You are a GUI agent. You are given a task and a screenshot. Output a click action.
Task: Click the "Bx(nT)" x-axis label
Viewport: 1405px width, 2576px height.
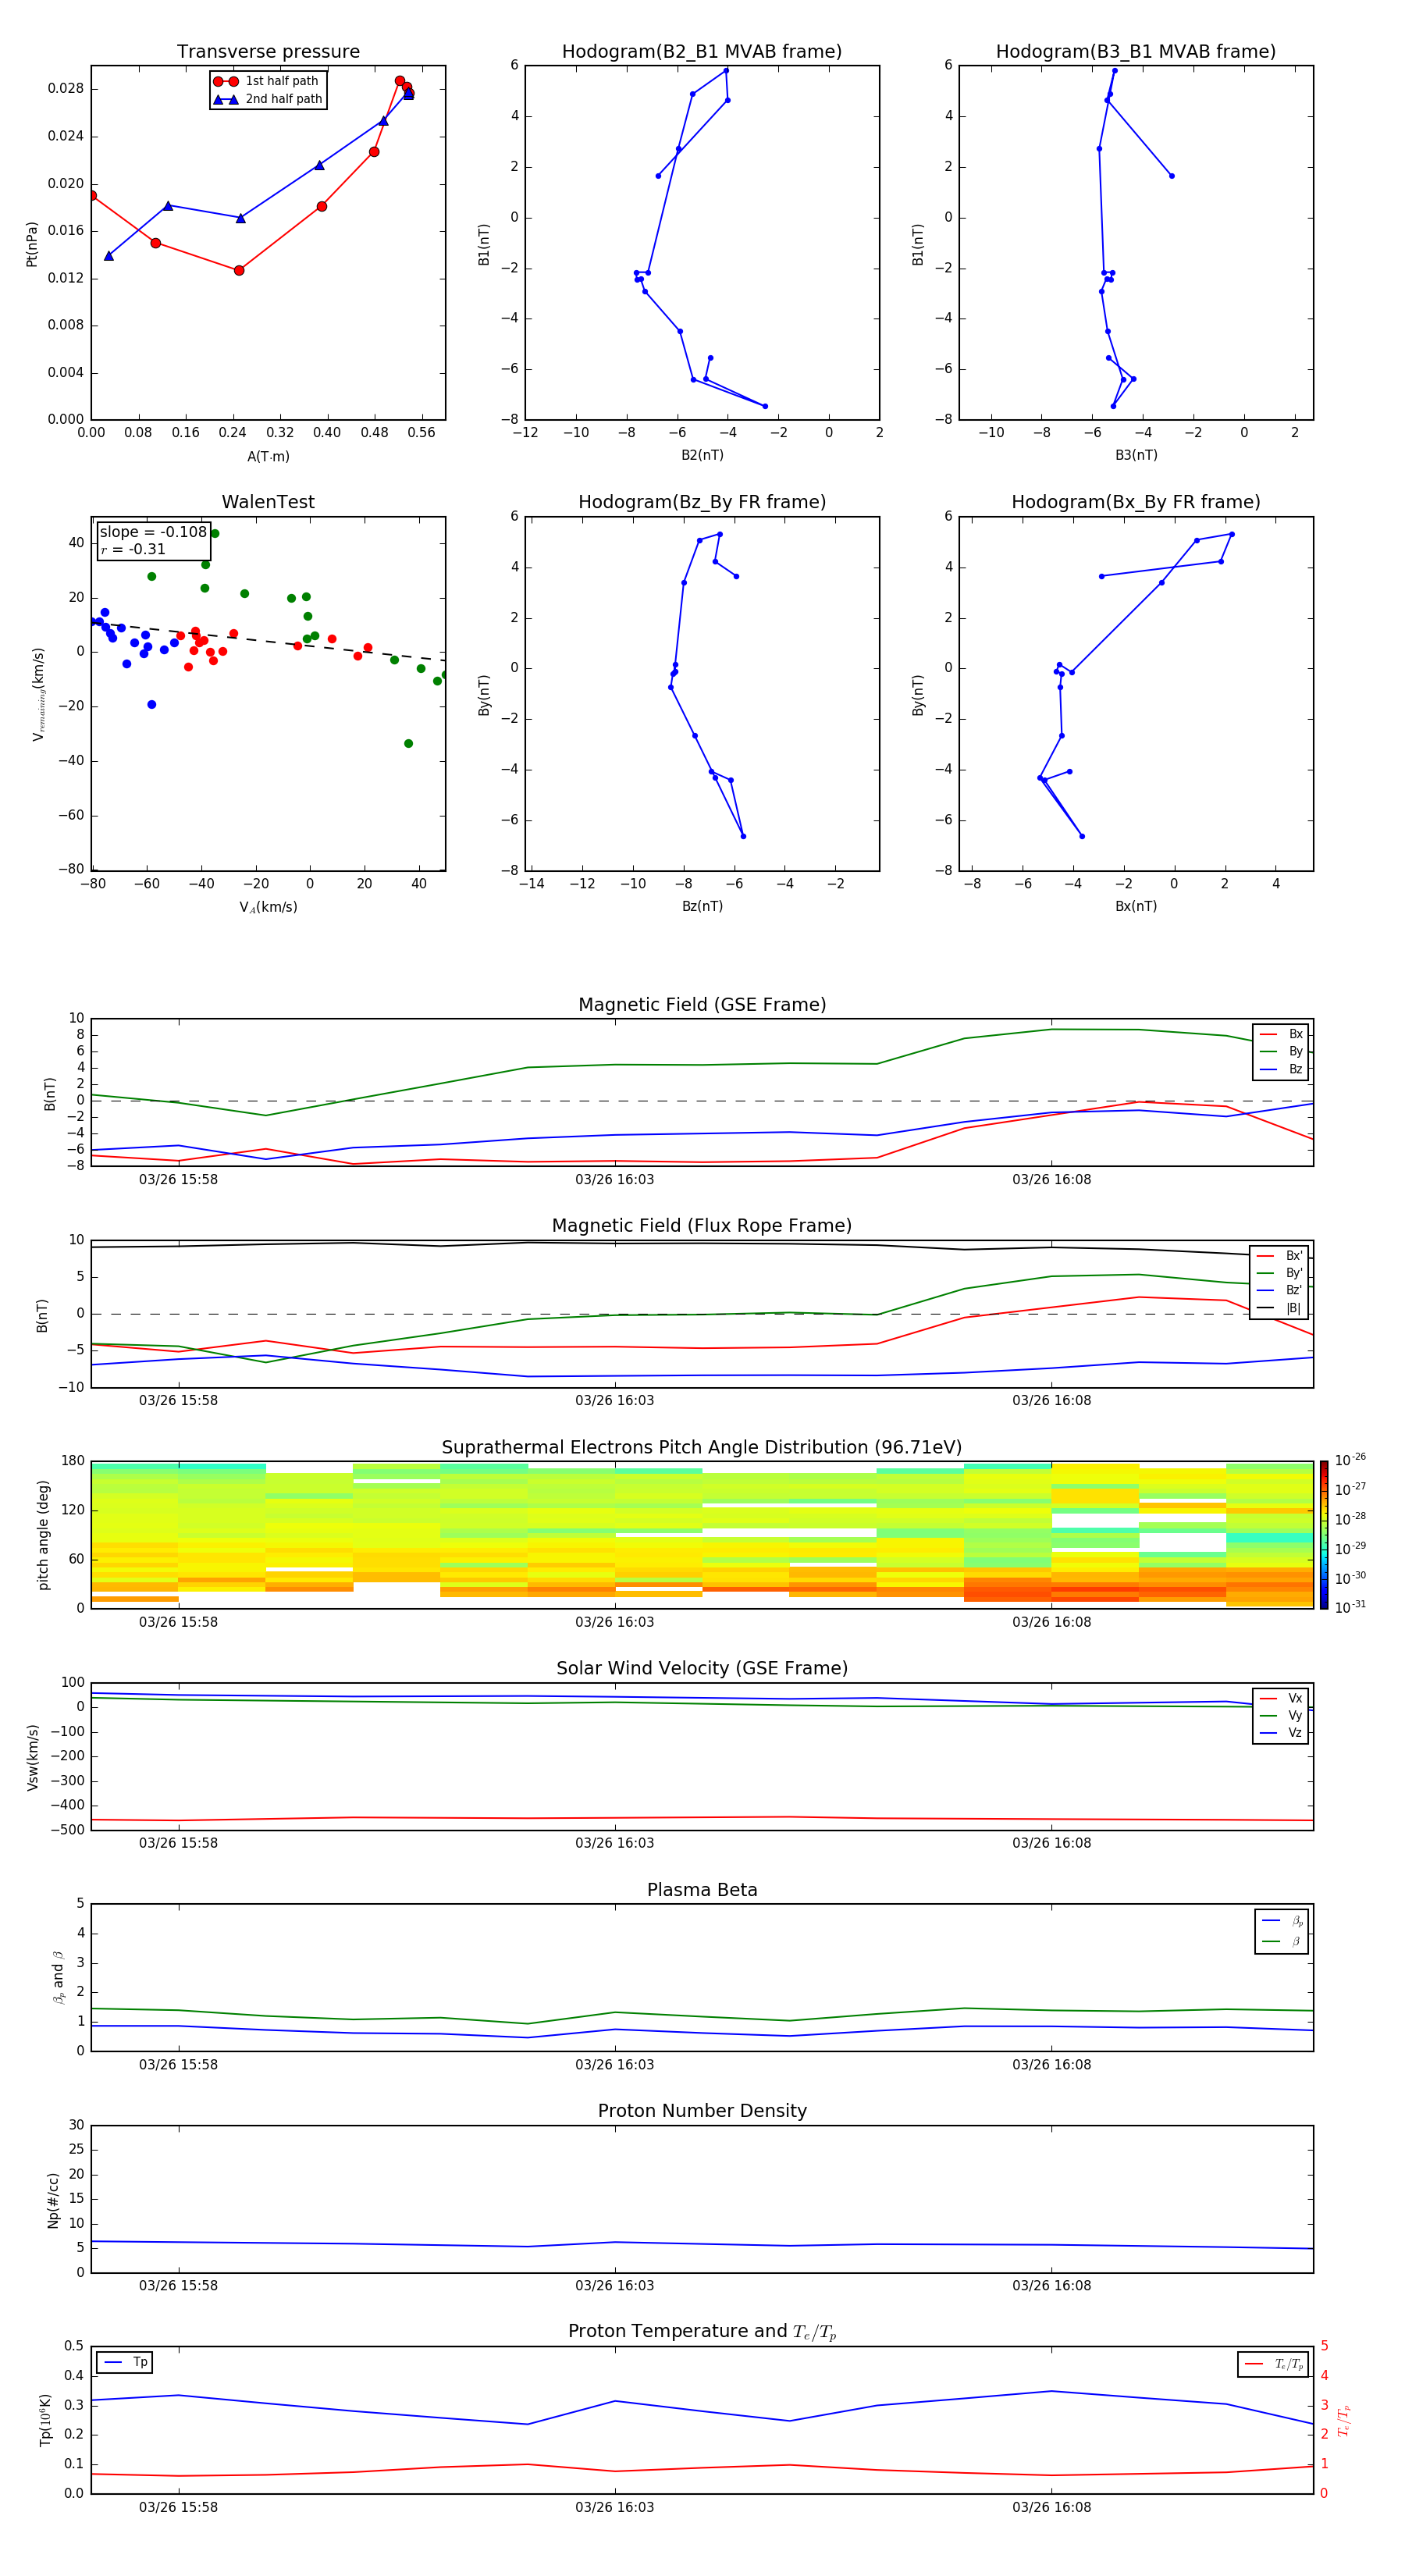(x=1136, y=906)
